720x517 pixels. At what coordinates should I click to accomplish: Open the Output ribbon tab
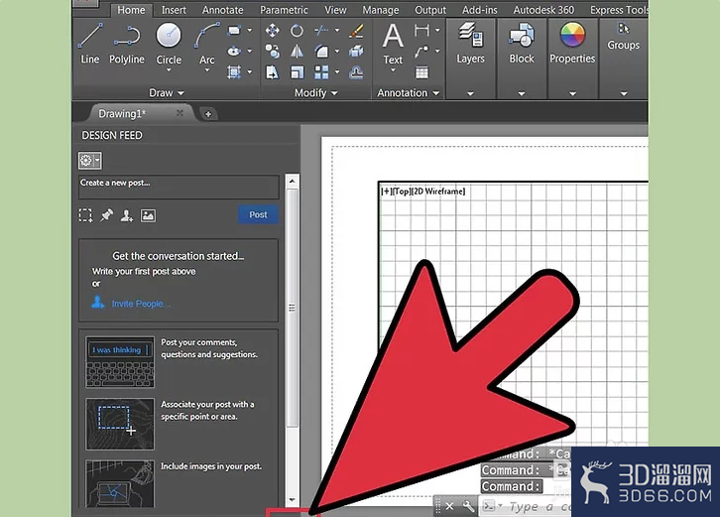tap(430, 10)
